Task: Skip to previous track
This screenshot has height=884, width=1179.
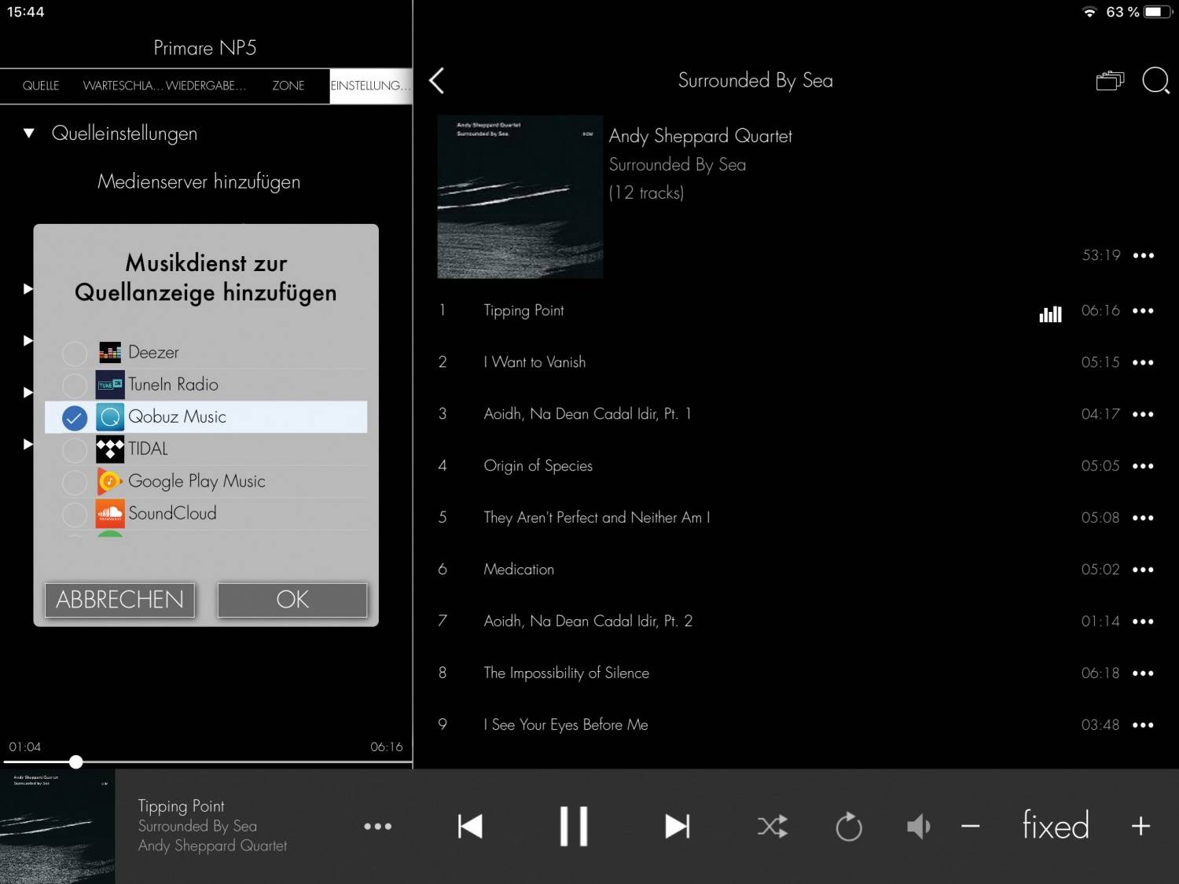Action: coord(470,826)
